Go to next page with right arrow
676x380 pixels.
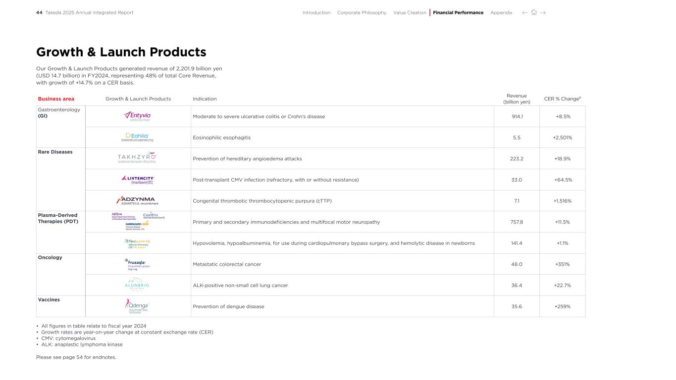[543, 13]
